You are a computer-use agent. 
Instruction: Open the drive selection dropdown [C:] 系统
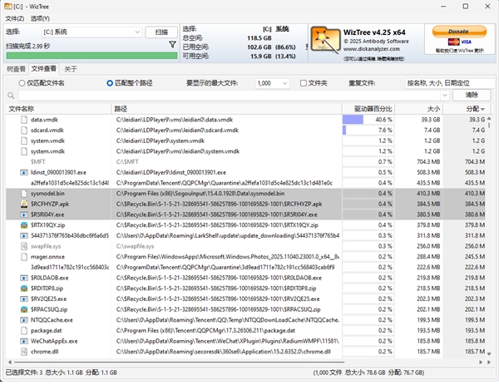(x=91, y=32)
